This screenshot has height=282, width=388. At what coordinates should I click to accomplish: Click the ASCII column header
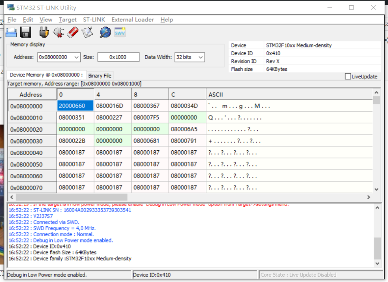point(289,94)
